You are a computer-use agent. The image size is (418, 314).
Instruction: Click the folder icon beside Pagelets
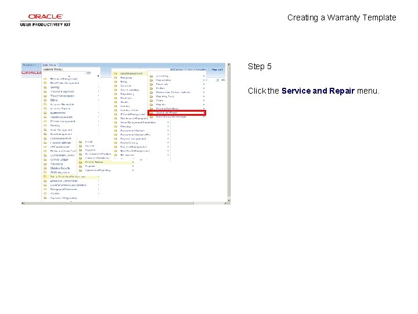[x=81, y=166]
